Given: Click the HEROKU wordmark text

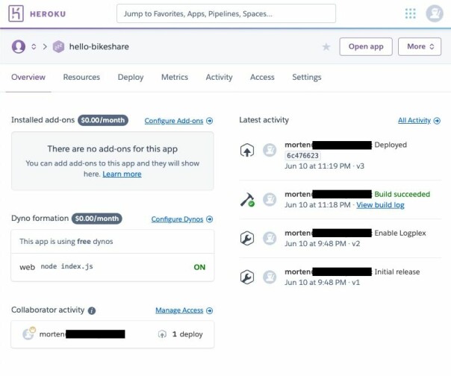Looking at the screenshot, I should [x=48, y=13].
